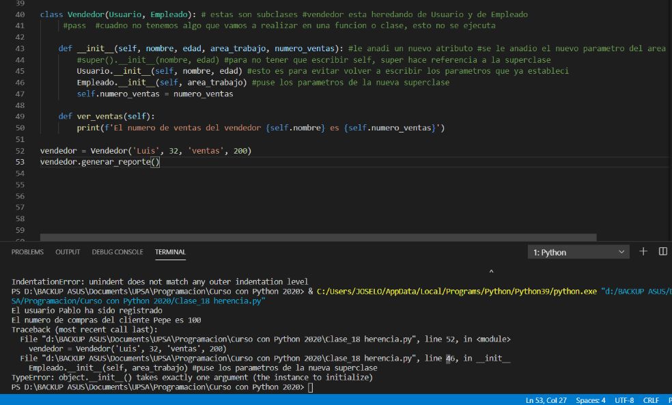Create a new terminal with the plus icon
The width and height of the screenshot is (672, 405).
(x=642, y=251)
